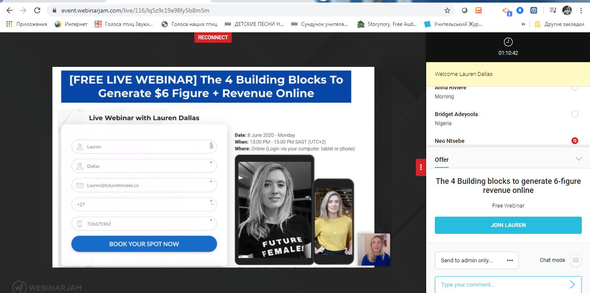The image size is (590, 293).
Task: Open the blue square screen extension
Action: click(534, 10)
